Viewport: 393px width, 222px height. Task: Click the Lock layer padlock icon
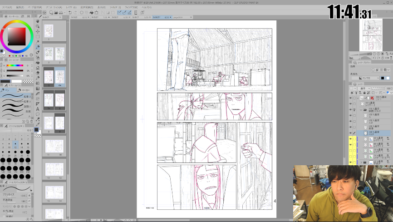(x=364, y=93)
